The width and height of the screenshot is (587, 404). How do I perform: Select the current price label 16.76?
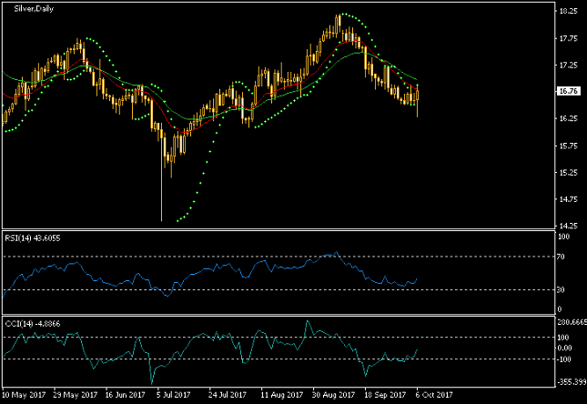pyautogui.click(x=568, y=91)
